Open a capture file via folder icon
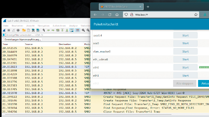The image size is (209, 117). click(x=24, y=30)
